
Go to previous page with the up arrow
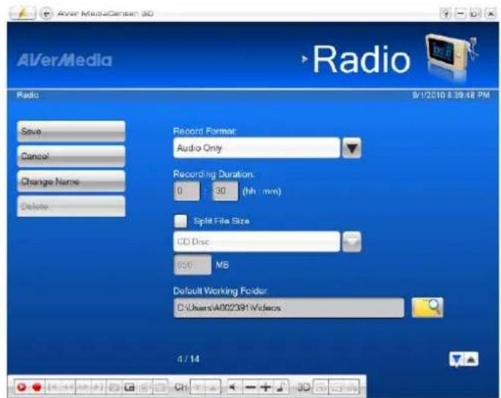tap(471, 359)
